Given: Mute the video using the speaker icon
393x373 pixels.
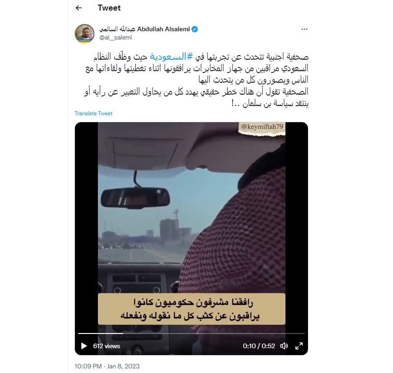Looking at the screenshot, I should pos(284,346).
